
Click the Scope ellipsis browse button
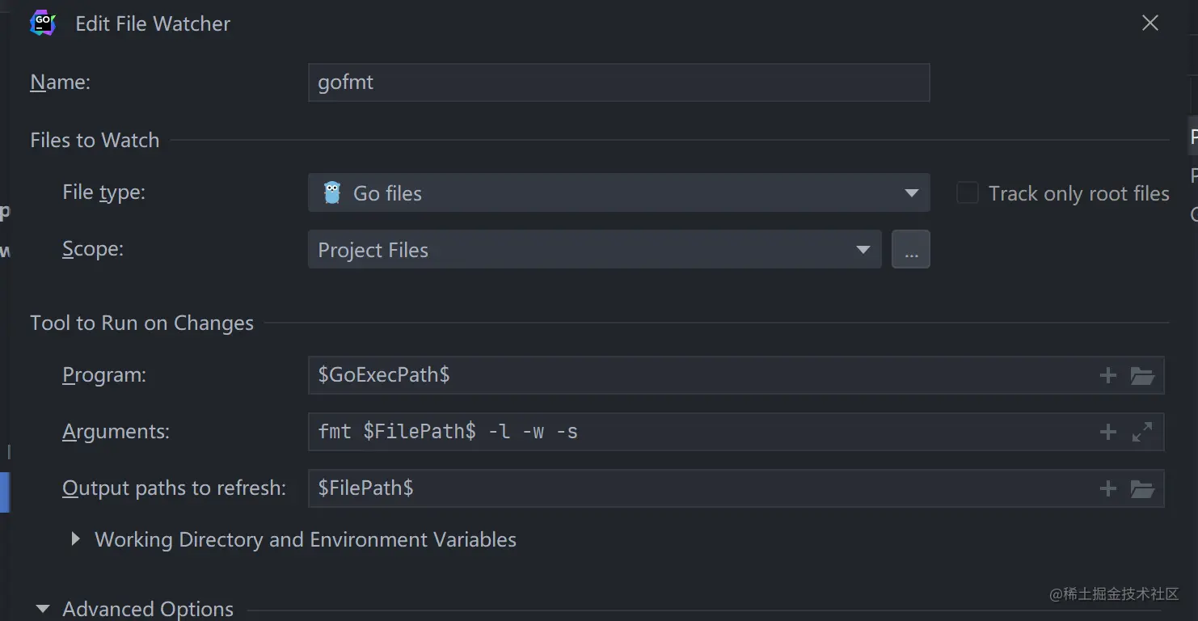pyautogui.click(x=910, y=250)
